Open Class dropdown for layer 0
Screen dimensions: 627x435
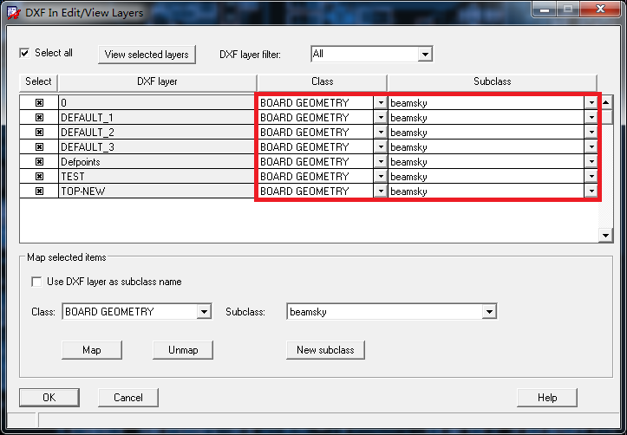click(381, 102)
